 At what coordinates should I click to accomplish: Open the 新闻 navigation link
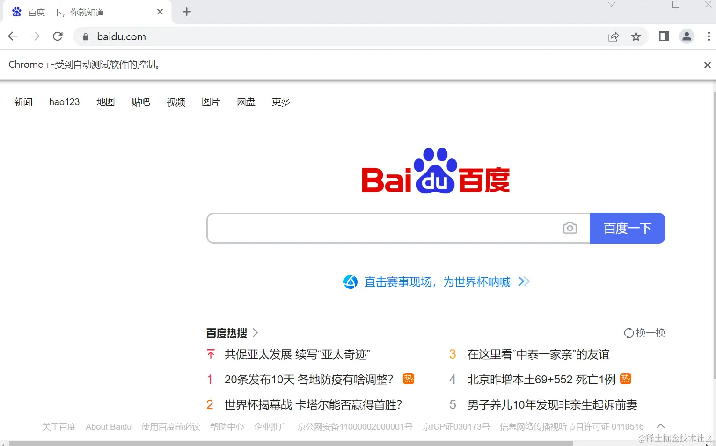(23, 102)
